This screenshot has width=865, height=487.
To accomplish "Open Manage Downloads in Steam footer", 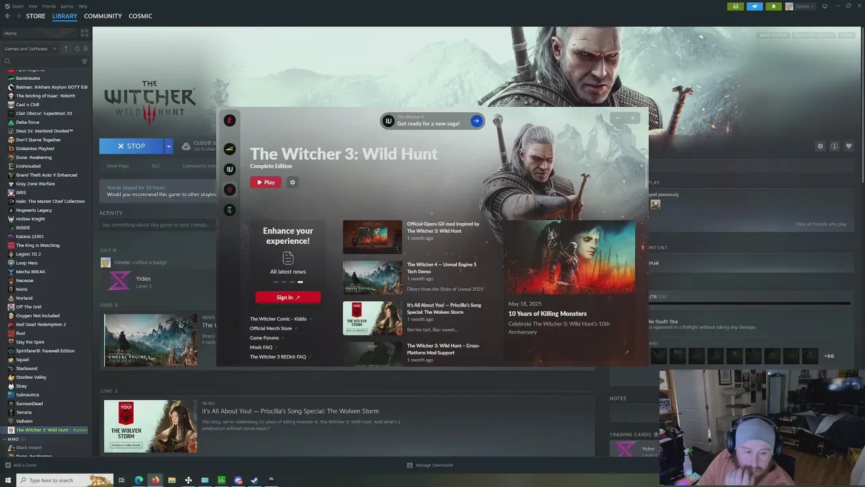I will (430, 465).
